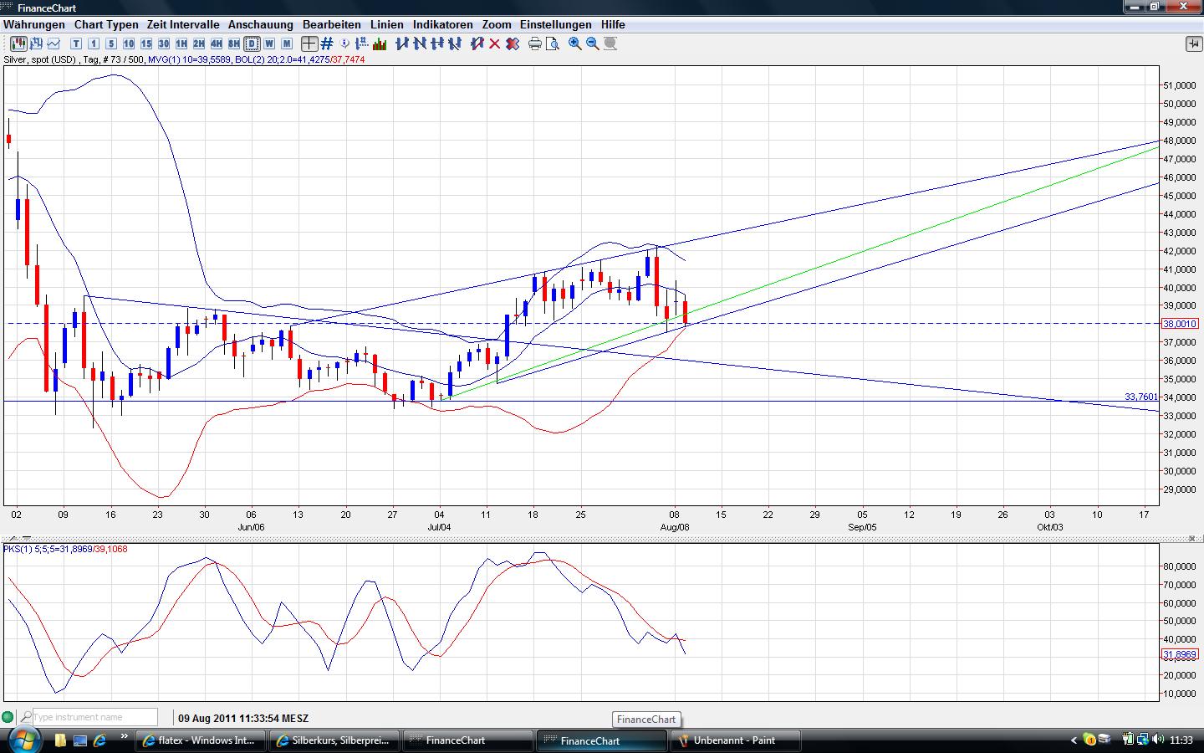Open the Indikatoren menu

coord(443,25)
